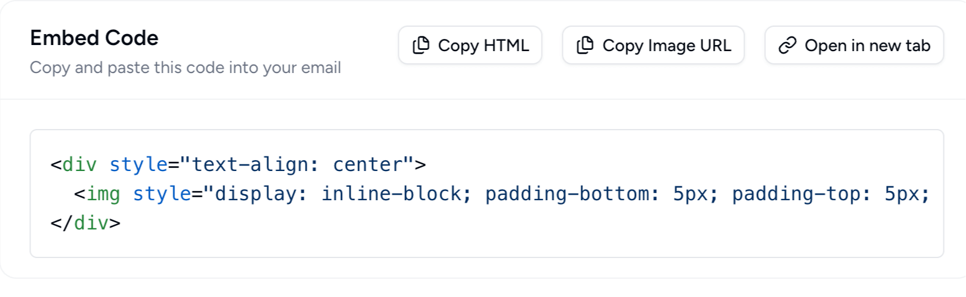Click the opening div tag name
The width and height of the screenshot is (966, 297).
(x=80, y=164)
